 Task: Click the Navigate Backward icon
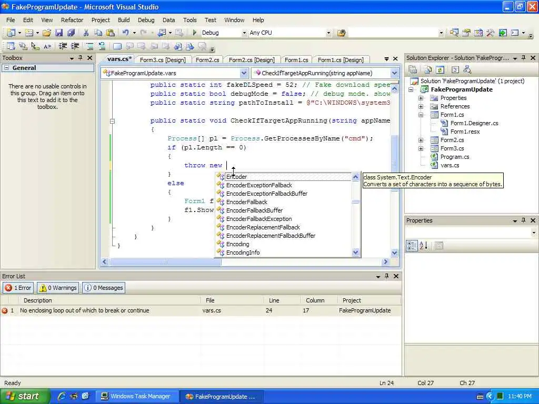(162, 33)
